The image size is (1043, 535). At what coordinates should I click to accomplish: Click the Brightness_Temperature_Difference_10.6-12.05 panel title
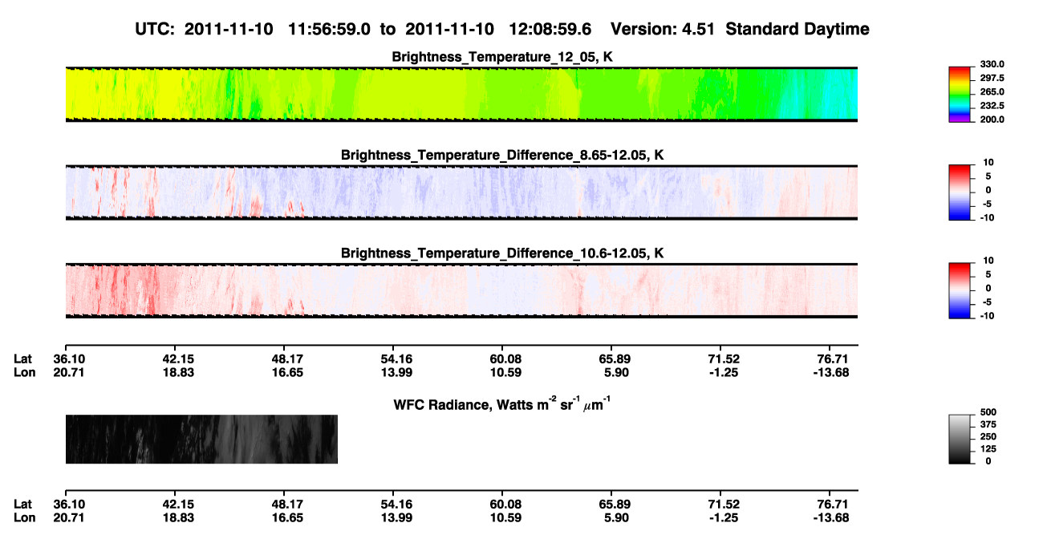pyautogui.click(x=503, y=253)
